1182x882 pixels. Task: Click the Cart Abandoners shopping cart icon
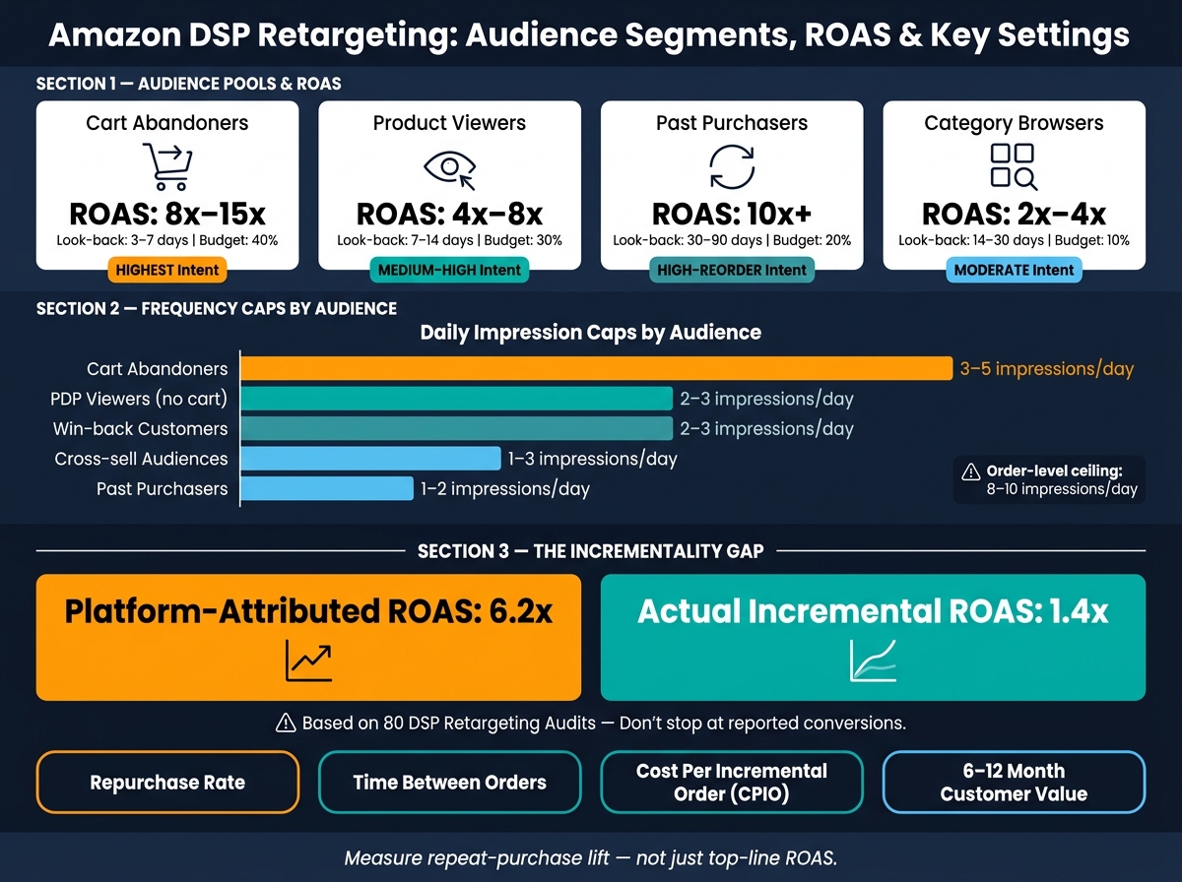166,167
